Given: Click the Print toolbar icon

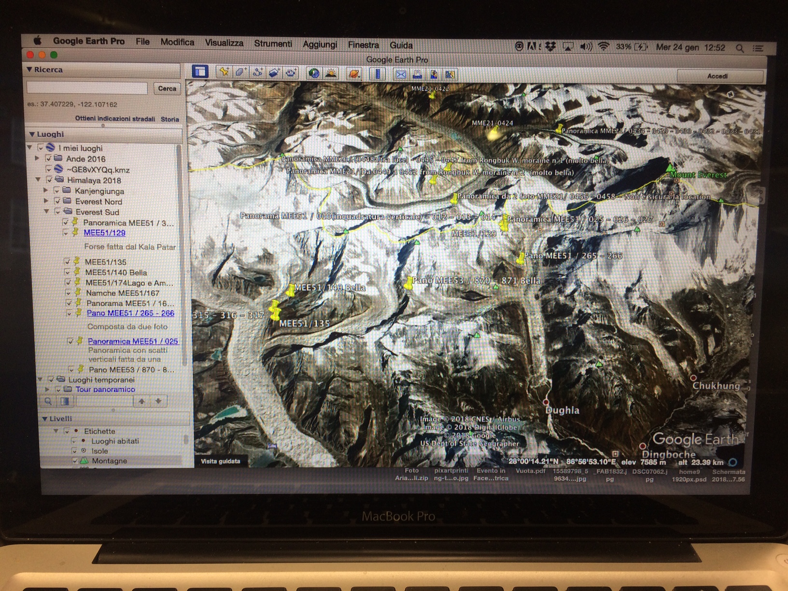Looking at the screenshot, I should click(x=417, y=74).
